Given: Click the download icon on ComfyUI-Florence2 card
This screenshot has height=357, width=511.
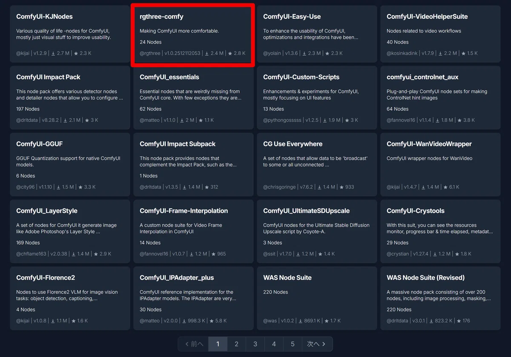Looking at the screenshot, I should pos(53,321).
